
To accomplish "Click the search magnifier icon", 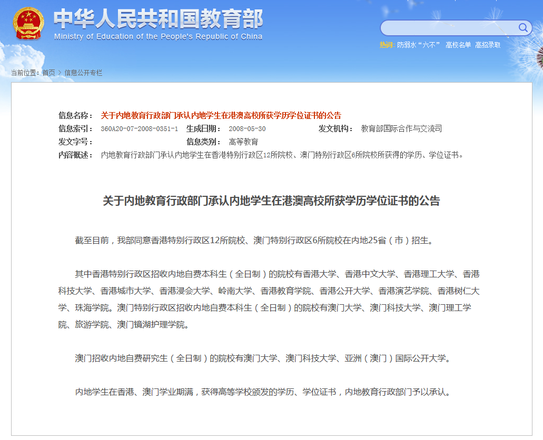I will (x=522, y=27).
